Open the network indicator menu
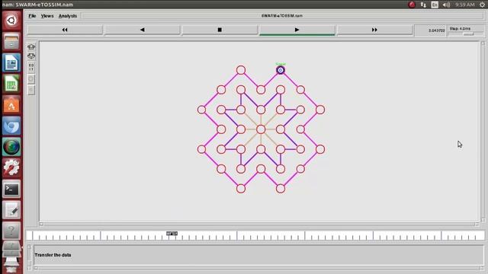 click(423, 5)
